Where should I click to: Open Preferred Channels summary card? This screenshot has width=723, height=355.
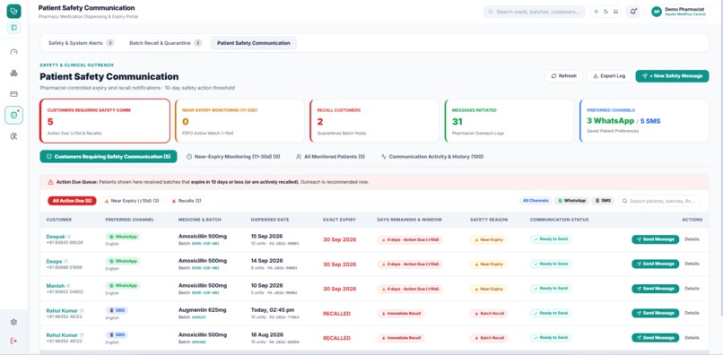pyautogui.click(x=644, y=121)
